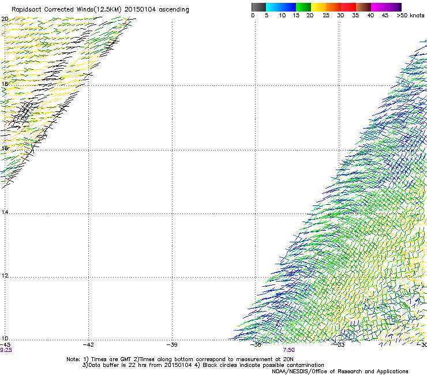The height and width of the screenshot is (375, 427).
Task: Click the note 'Black circles indicate possible contamination'
Action: coord(263,365)
